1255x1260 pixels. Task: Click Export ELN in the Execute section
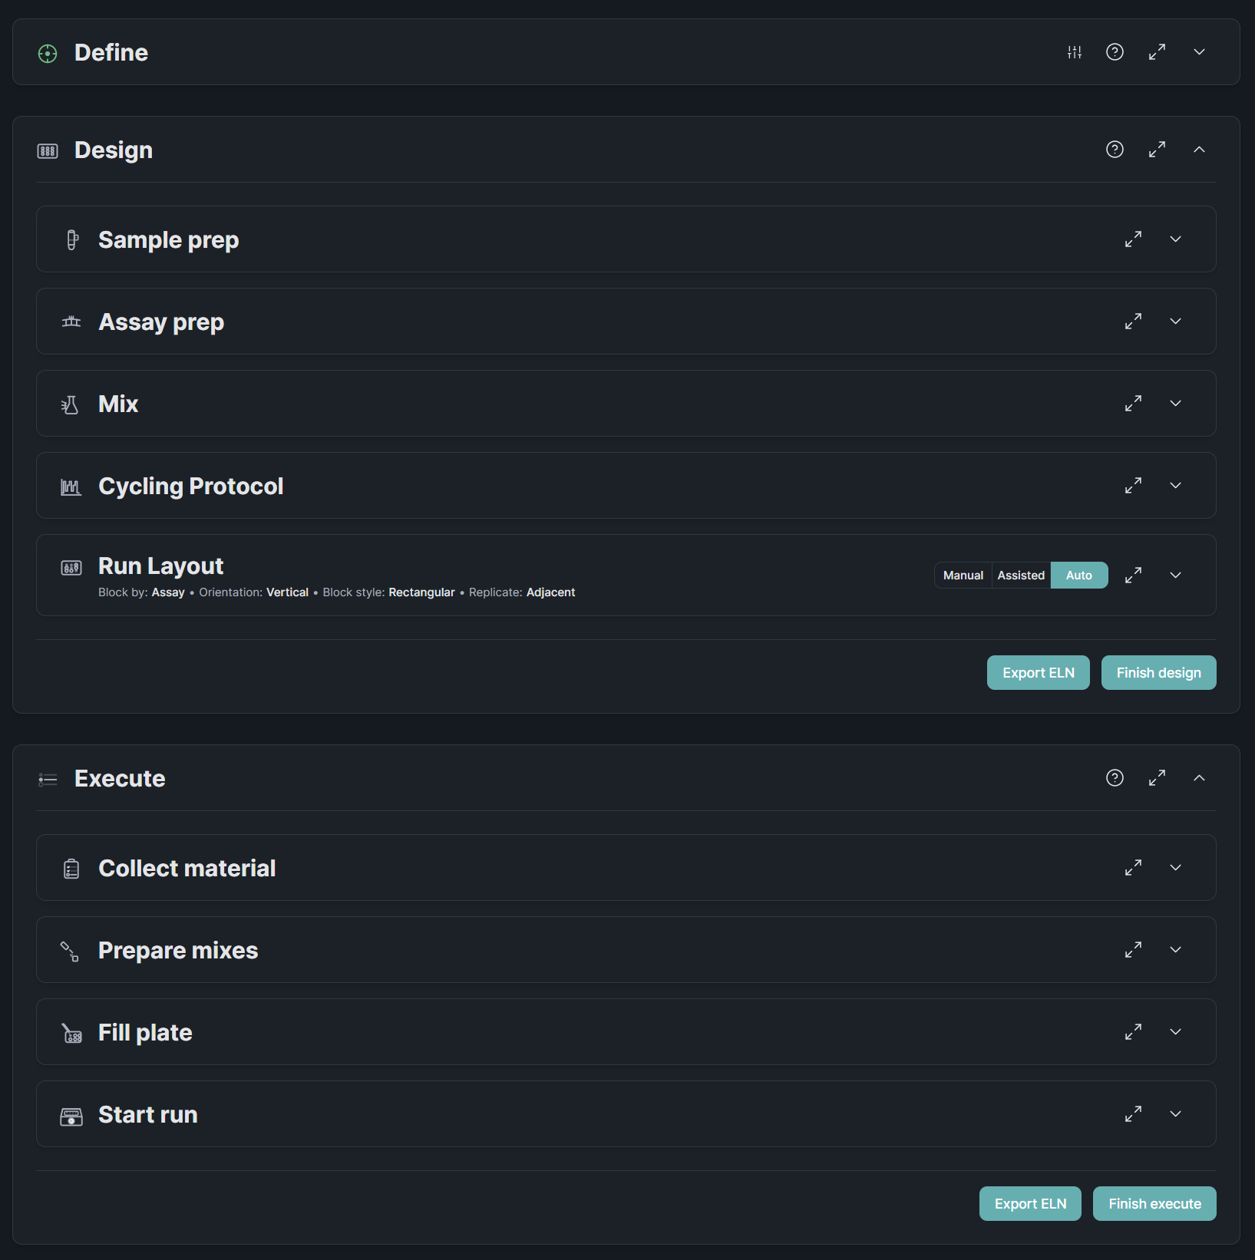(1030, 1203)
